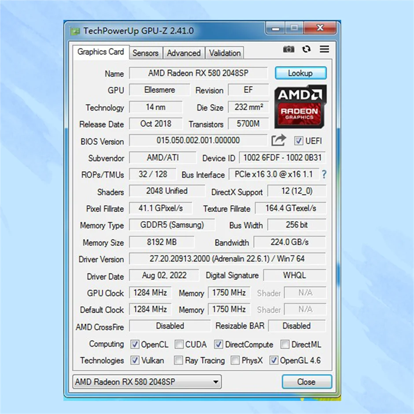Click the Lookup button
This screenshot has height=414, width=414.
(x=300, y=73)
